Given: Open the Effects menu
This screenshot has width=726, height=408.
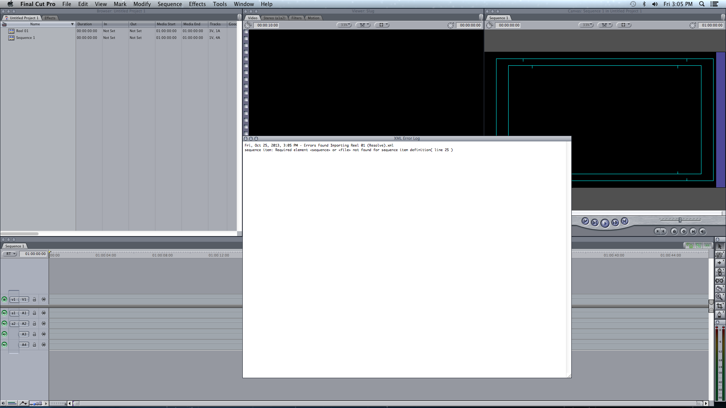Looking at the screenshot, I should (x=197, y=4).
